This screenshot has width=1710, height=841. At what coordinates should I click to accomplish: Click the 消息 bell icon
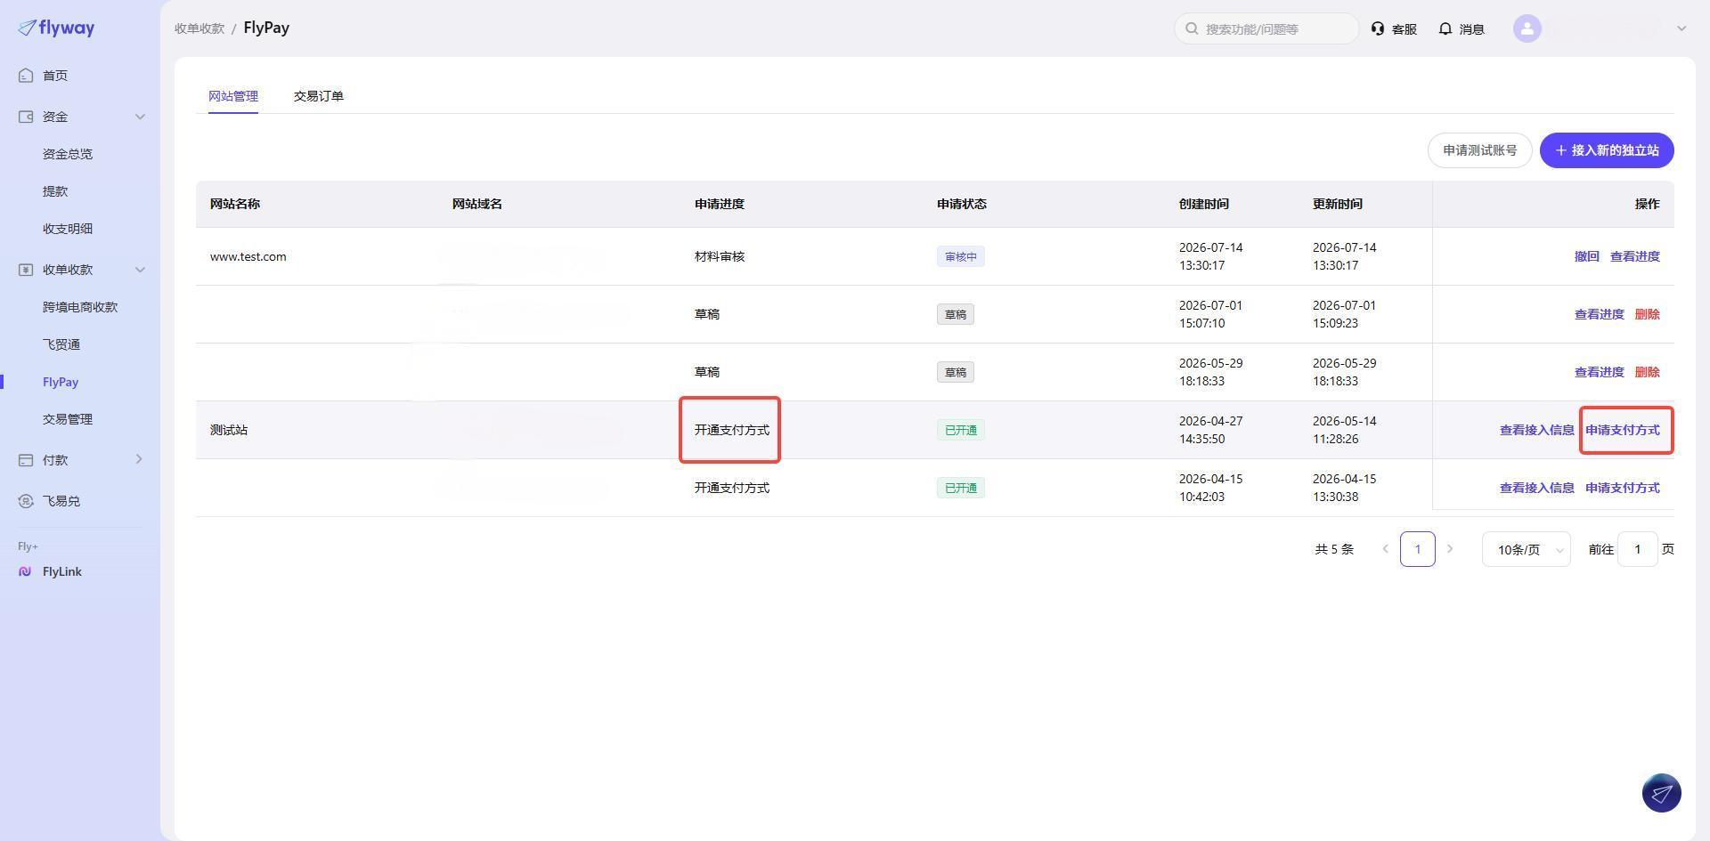1445,28
